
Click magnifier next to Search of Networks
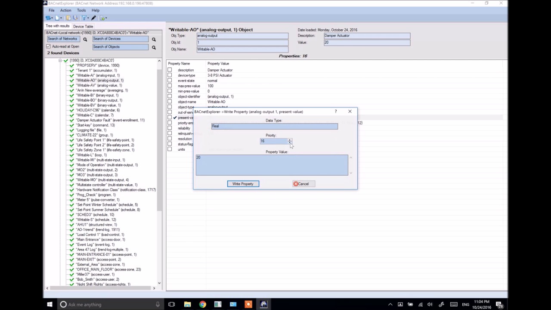coord(85,39)
